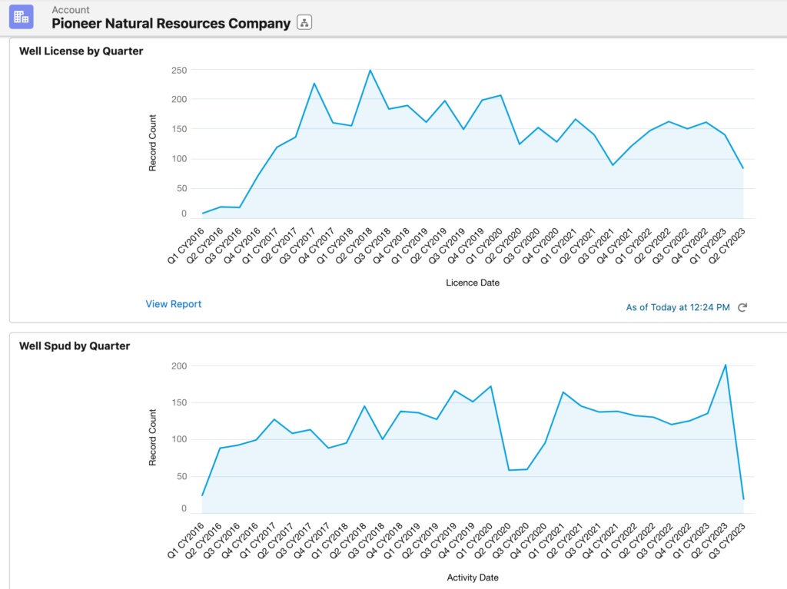
Task: Click the Well Spud by Quarter heading
Action: [x=75, y=346]
